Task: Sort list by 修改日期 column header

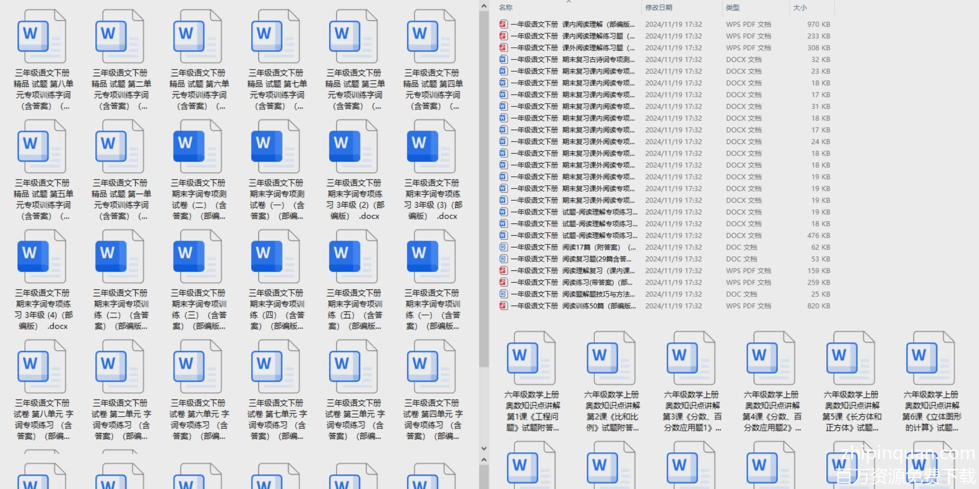Action: (658, 8)
